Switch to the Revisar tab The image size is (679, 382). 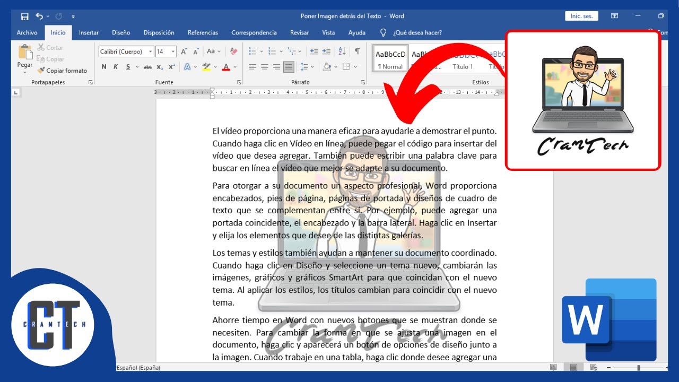click(299, 33)
